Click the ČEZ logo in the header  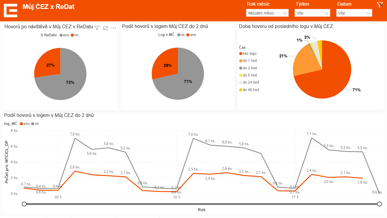10,10
